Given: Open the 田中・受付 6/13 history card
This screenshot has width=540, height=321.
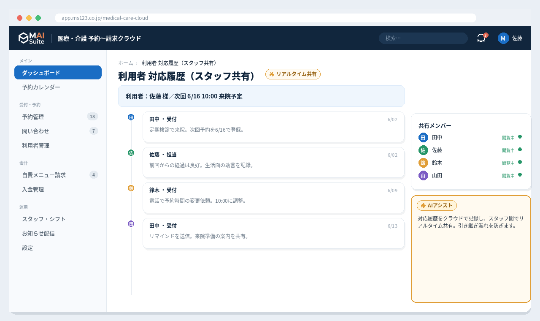Looking at the screenshot, I should [273, 233].
